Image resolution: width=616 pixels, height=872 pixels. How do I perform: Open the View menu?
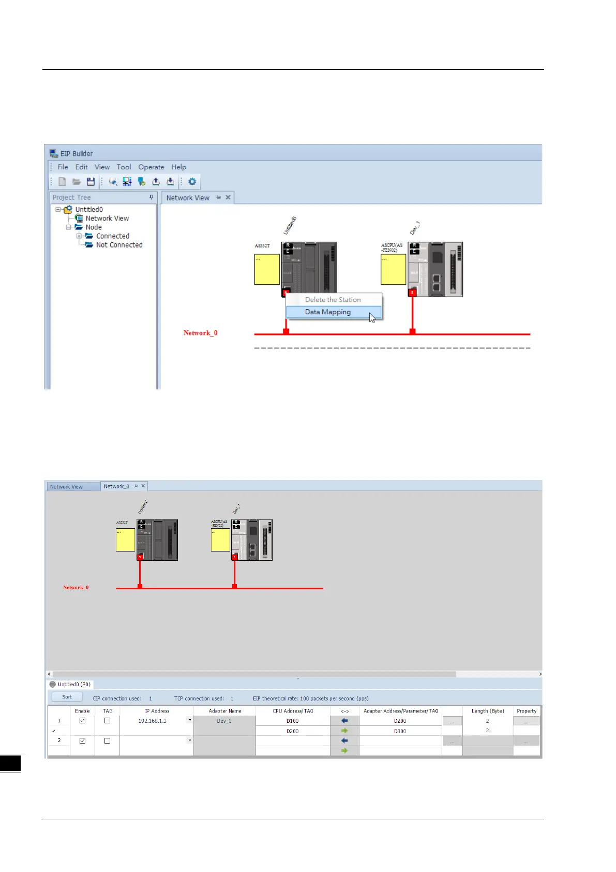tap(102, 167)
